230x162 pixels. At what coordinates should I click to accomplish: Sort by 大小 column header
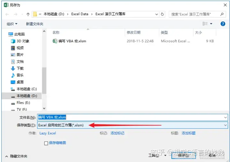pos(198,32)
